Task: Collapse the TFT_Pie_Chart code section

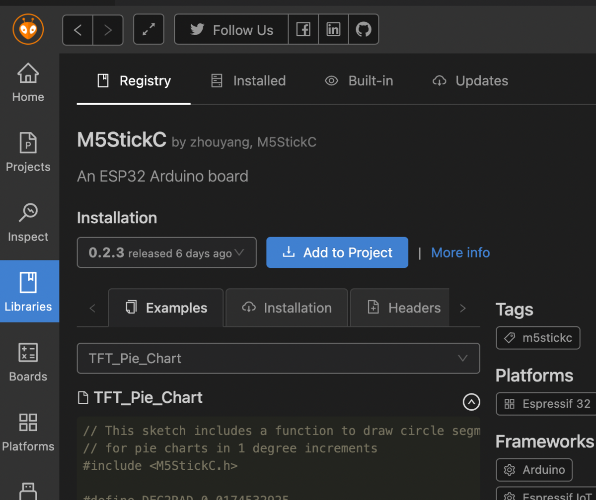Action: point(471,402)
